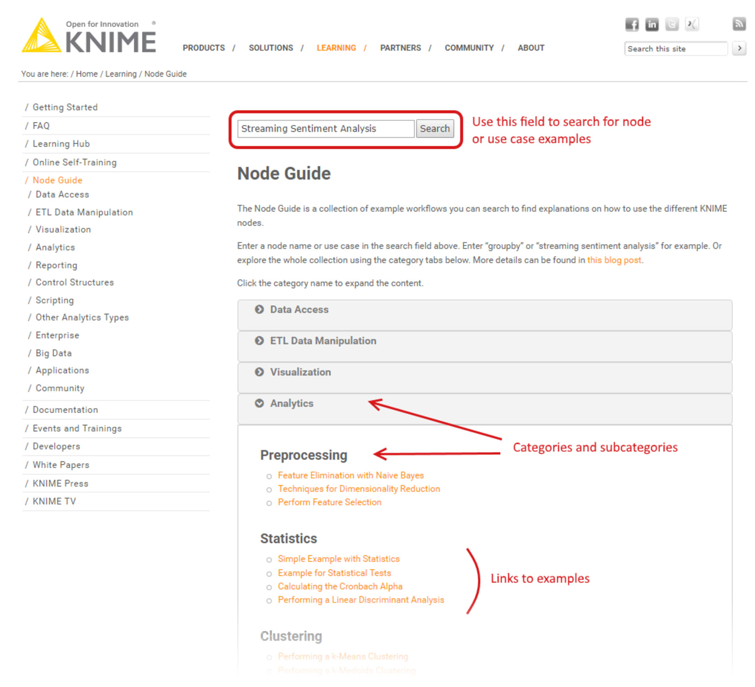
Task: Open the LinkedIn social icon
Action: (x=652, y=24)
